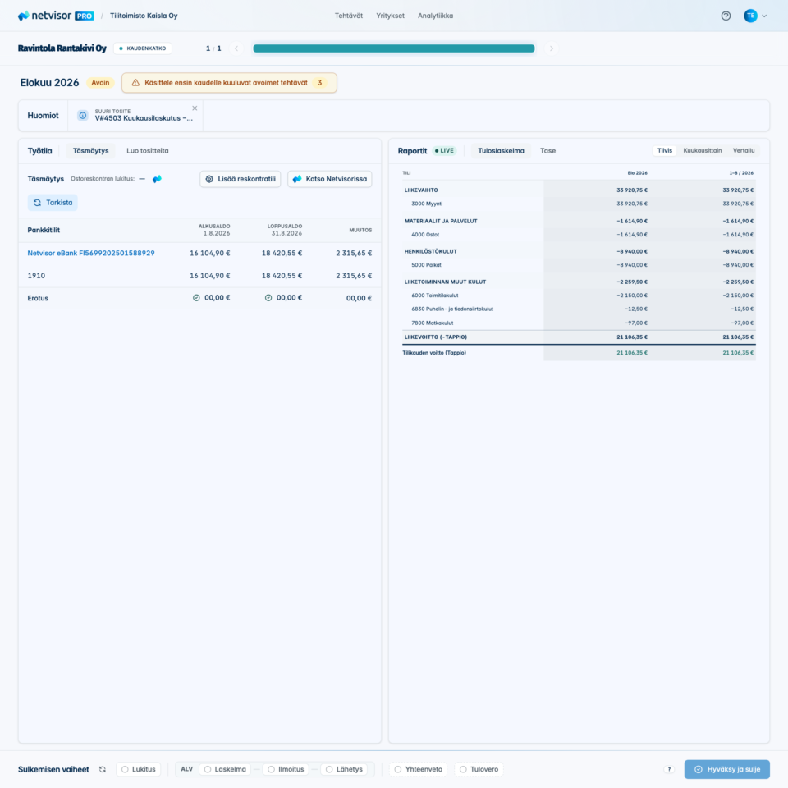Click the refresh icon next to Sulkemisen vaiheet
The image size is (788, 788).
point(103,769)
